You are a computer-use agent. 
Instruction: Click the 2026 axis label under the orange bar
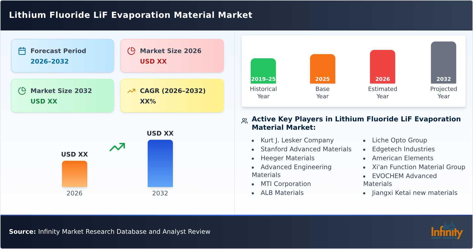point(74,193)
